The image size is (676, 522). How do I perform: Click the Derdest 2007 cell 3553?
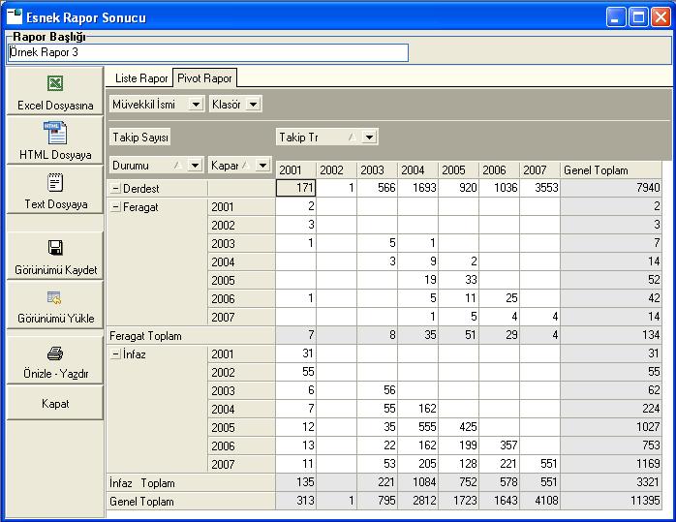[539, 188]
